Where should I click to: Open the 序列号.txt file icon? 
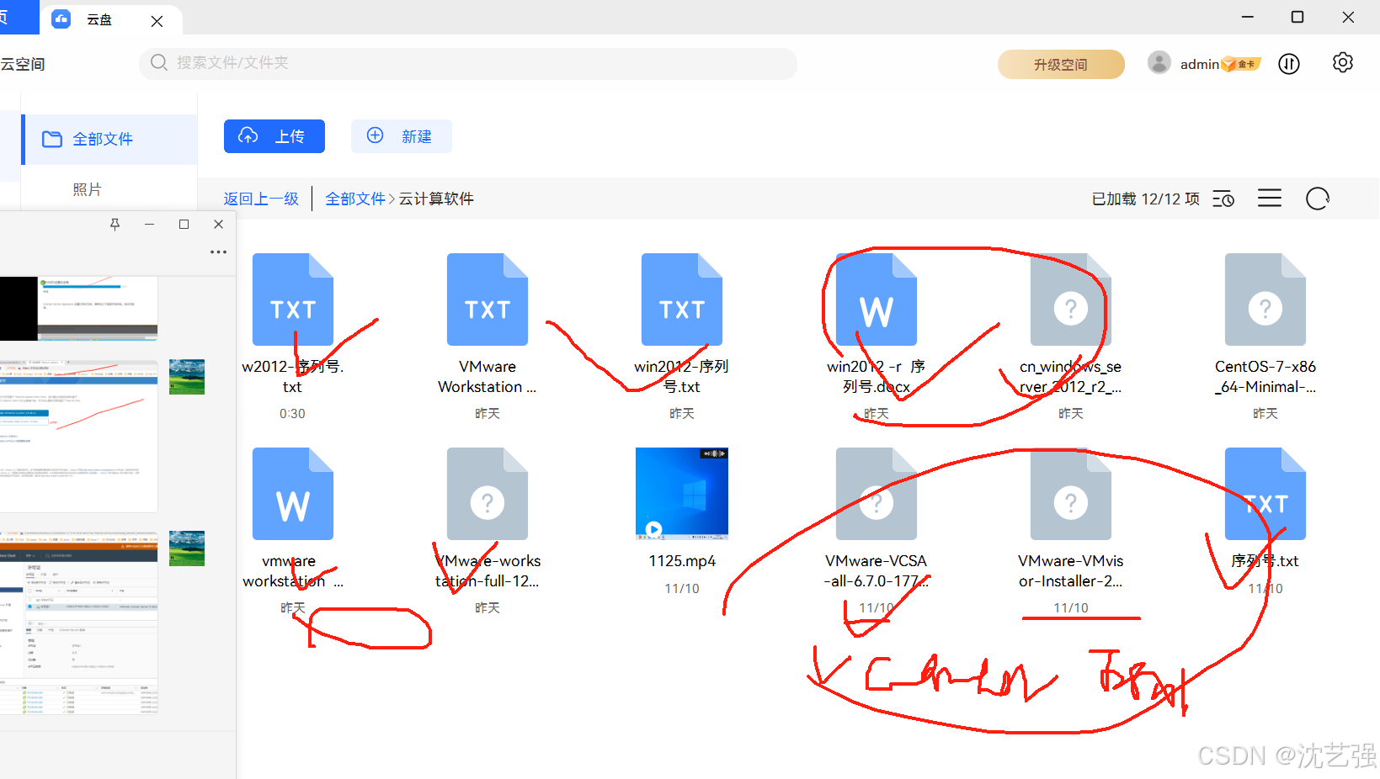tap(1265, 494)
